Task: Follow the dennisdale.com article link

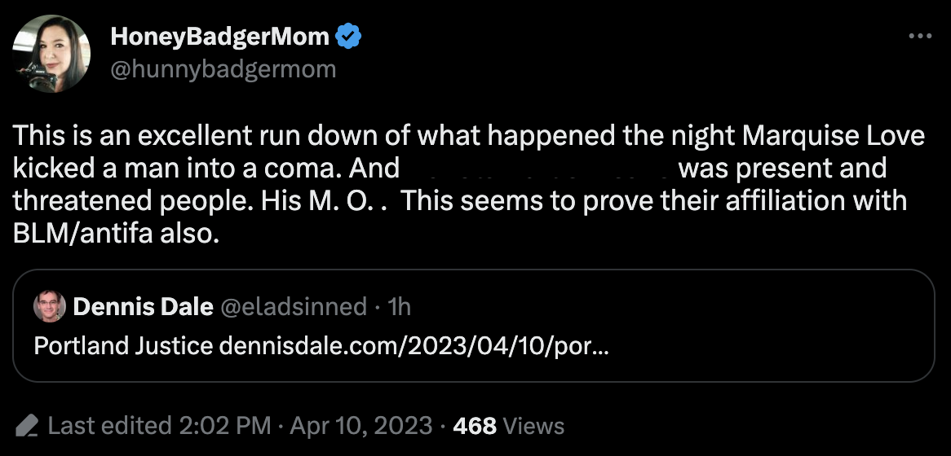Action: (414, 346)
